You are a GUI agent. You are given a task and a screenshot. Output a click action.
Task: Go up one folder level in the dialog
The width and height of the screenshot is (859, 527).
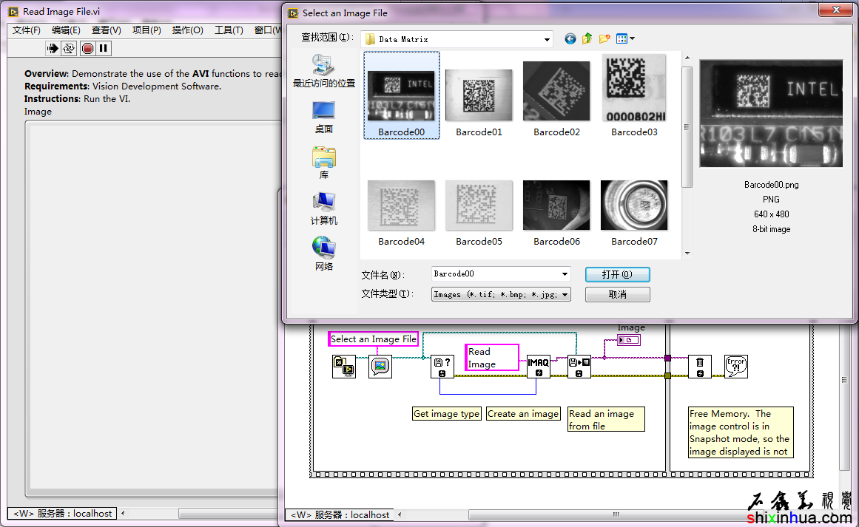coord(587,39)
